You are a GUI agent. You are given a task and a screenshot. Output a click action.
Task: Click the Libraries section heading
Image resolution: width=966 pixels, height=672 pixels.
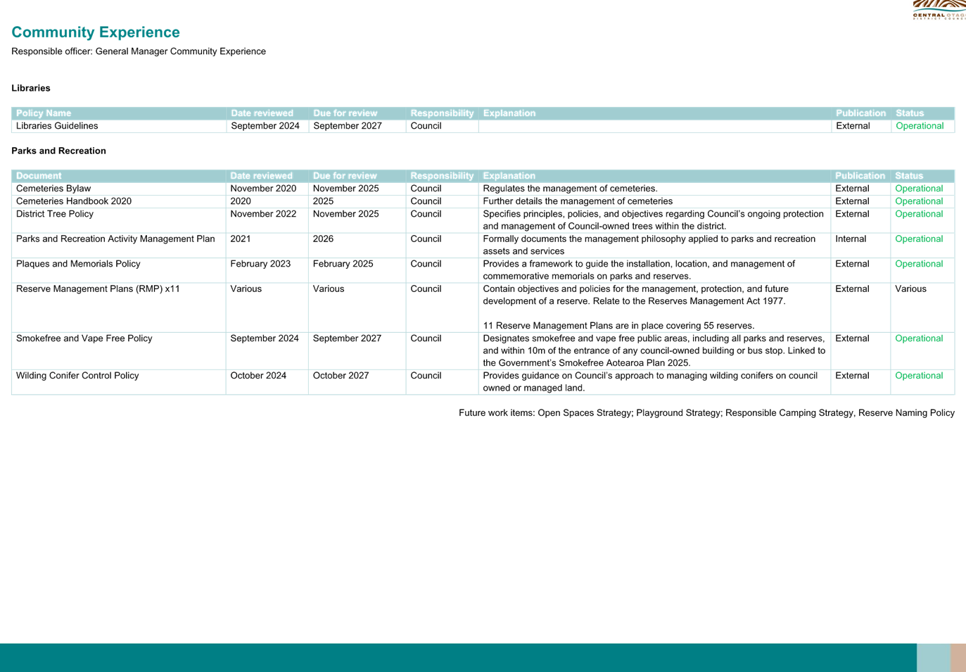pyautogui.click(x=31, y=88)
